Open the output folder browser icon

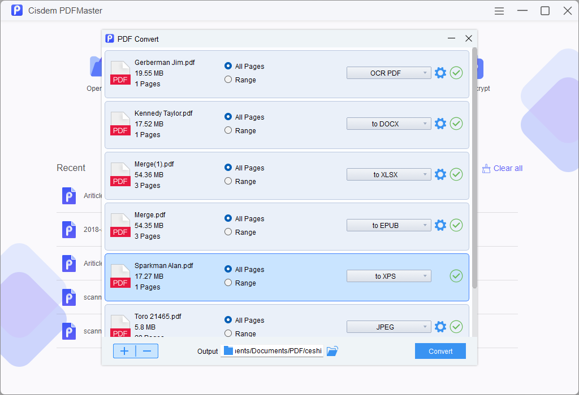pyautogui.click(x=332, y=351)
